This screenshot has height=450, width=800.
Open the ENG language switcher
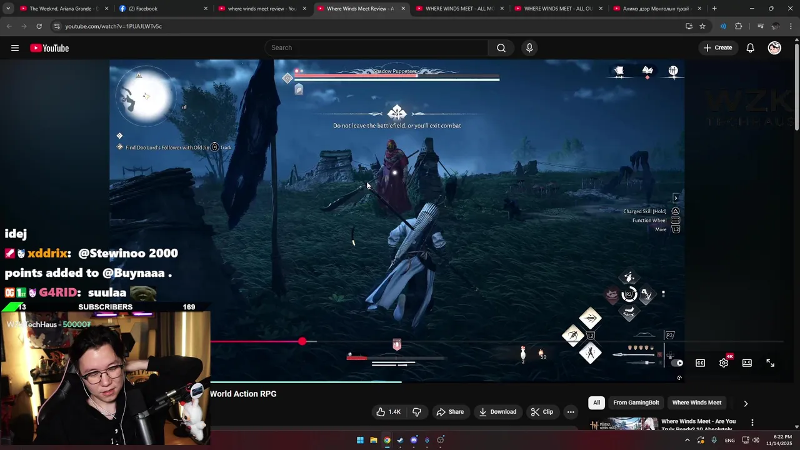729,441
